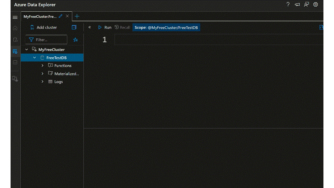Switch to the MyFreeCluster.FreeTestDB tab
The height and width of the screenshot is (188, 334).
(x=40, y=16)
